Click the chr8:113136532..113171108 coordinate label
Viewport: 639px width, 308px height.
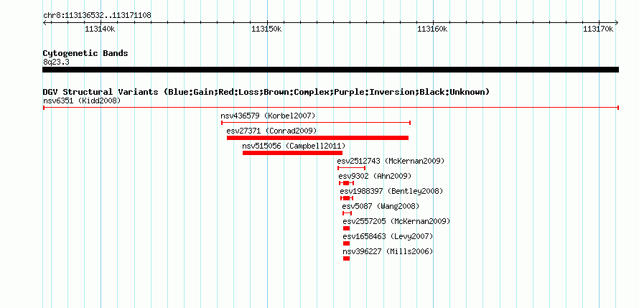coord(97,16)
